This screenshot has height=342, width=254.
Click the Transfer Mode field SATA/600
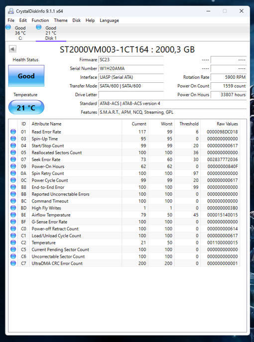(x=131, y=86)
